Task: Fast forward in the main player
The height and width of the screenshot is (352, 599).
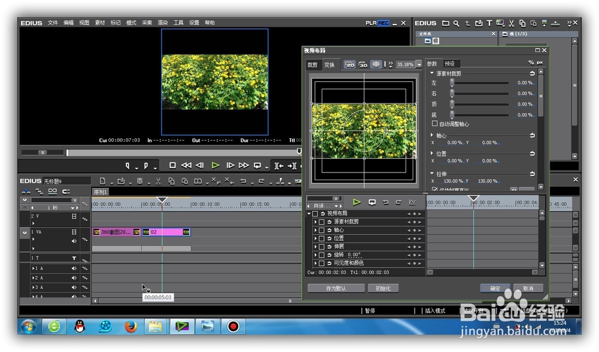Action: pyautogui.click(x=244, y=165)
